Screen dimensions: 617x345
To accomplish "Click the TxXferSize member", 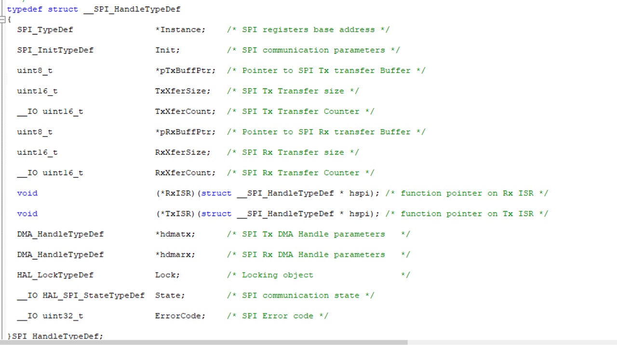I will [183, 91].
